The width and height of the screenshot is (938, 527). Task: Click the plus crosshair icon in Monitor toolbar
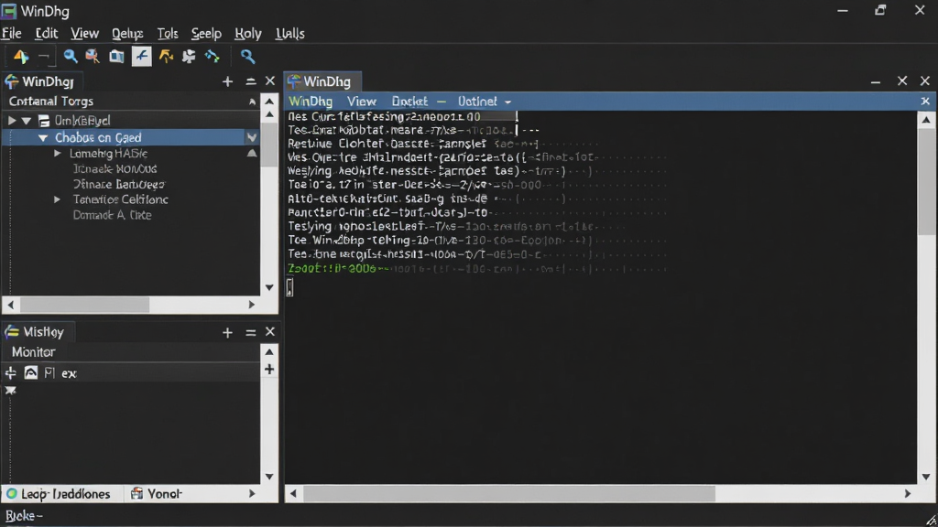pos(11,373)
